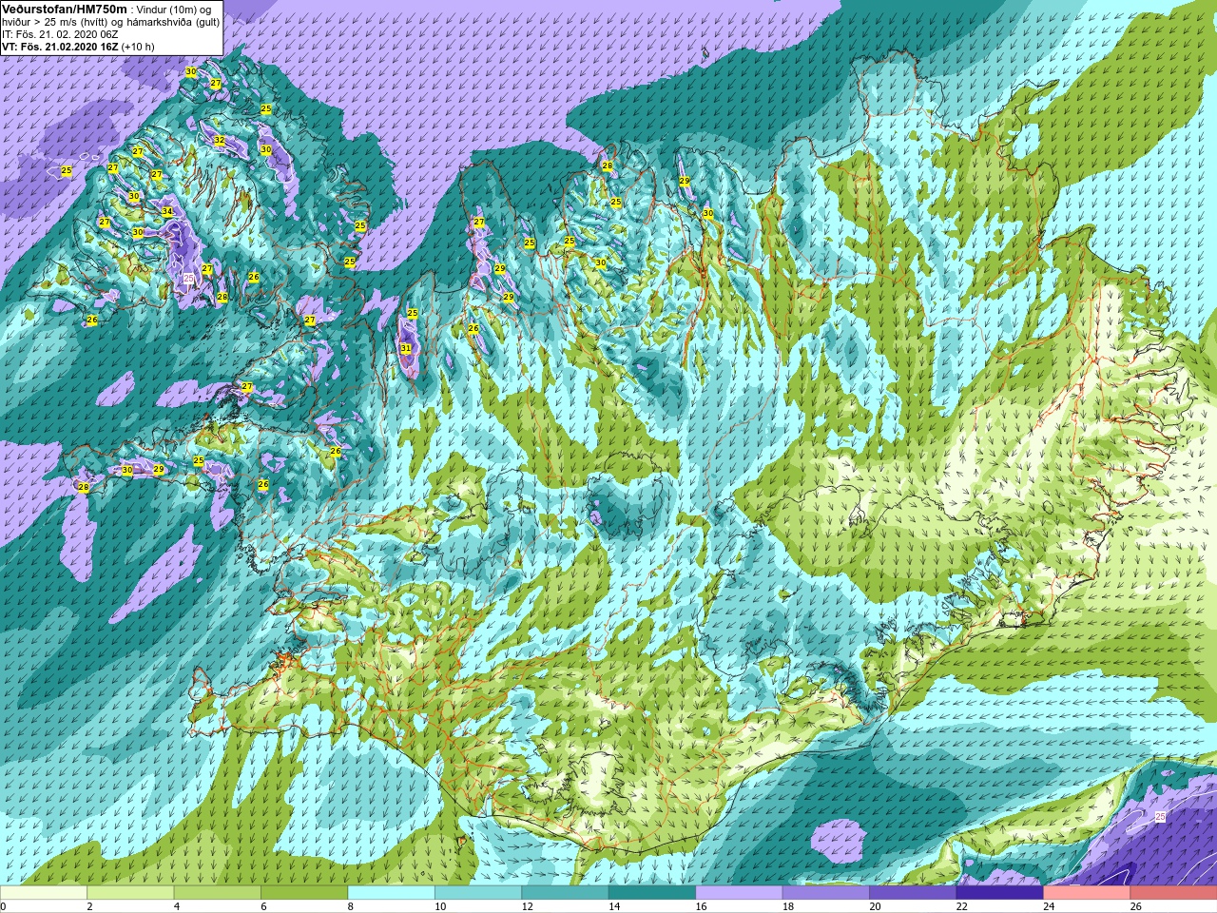Click the 16–18 m/s lavender legend swatch
The image size is (1217, 913).
coord(740,894)
